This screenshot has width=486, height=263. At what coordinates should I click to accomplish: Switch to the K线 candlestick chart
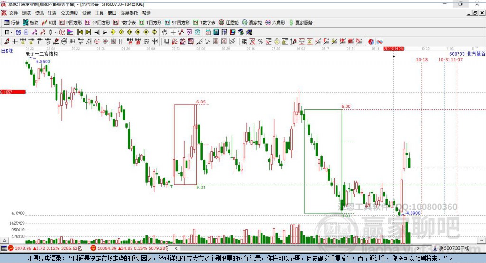[x=49, y=23]
